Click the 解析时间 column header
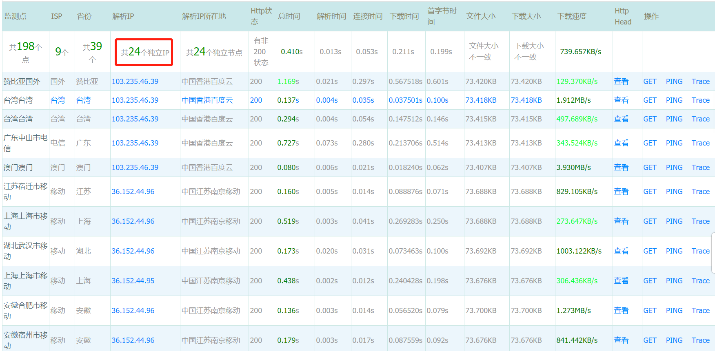The image size is (715, 351). tap(331, 16)
